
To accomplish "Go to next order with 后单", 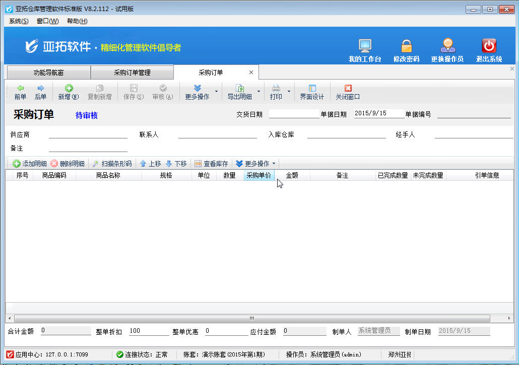I will [40, 92].
